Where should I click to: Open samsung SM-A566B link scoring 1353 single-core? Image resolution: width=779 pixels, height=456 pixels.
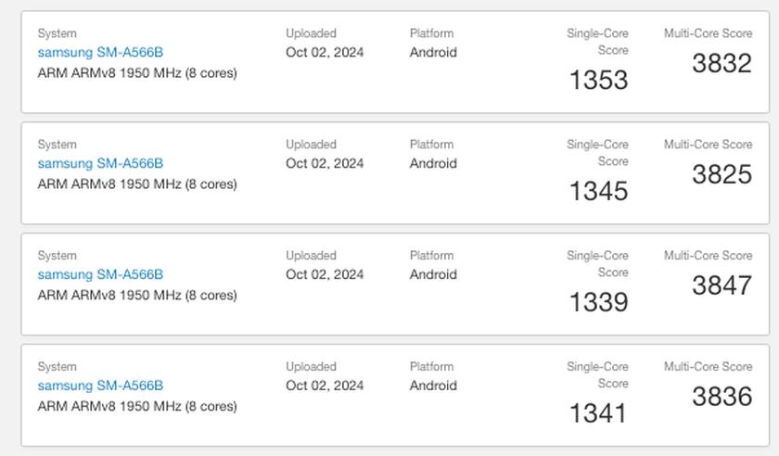click(x=100, y=53)
